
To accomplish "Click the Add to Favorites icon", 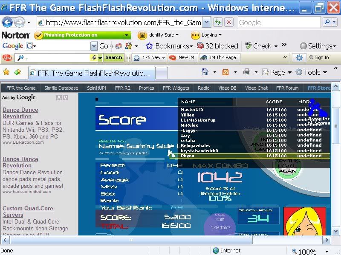I will point(17,72).
